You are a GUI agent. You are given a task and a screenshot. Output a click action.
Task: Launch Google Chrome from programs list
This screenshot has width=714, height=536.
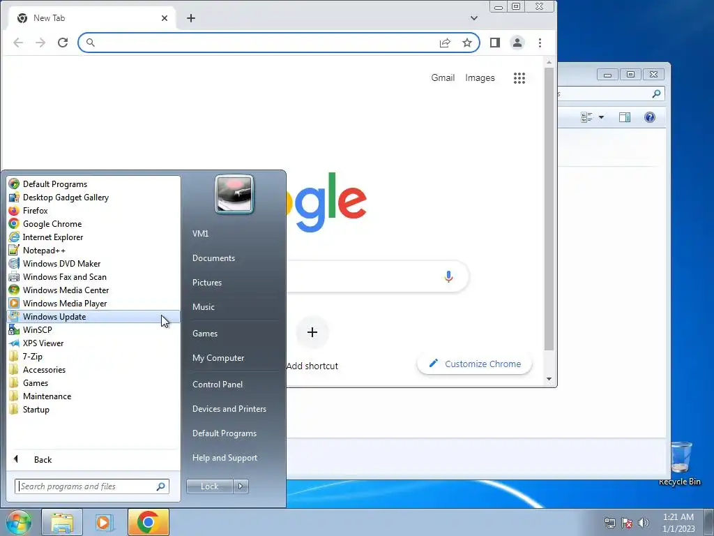click(x=93, y=224)
